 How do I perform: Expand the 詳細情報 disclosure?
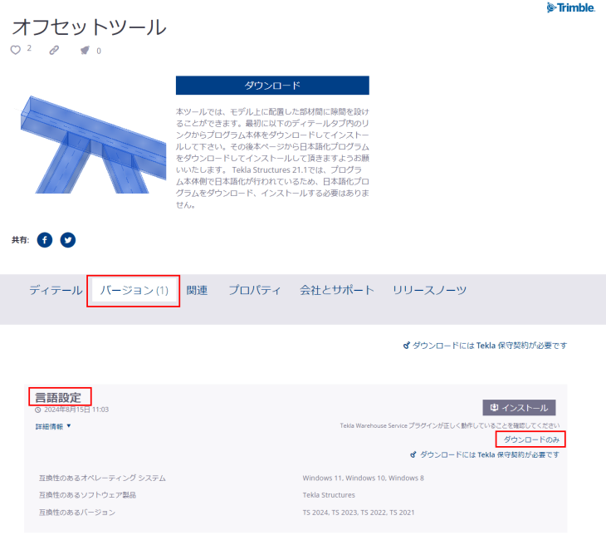pyautogui.click(x=53, y=426)
